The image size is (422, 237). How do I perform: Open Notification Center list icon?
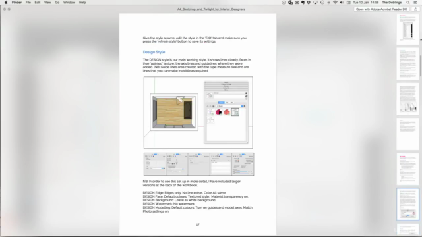click(x=415, y=3)
